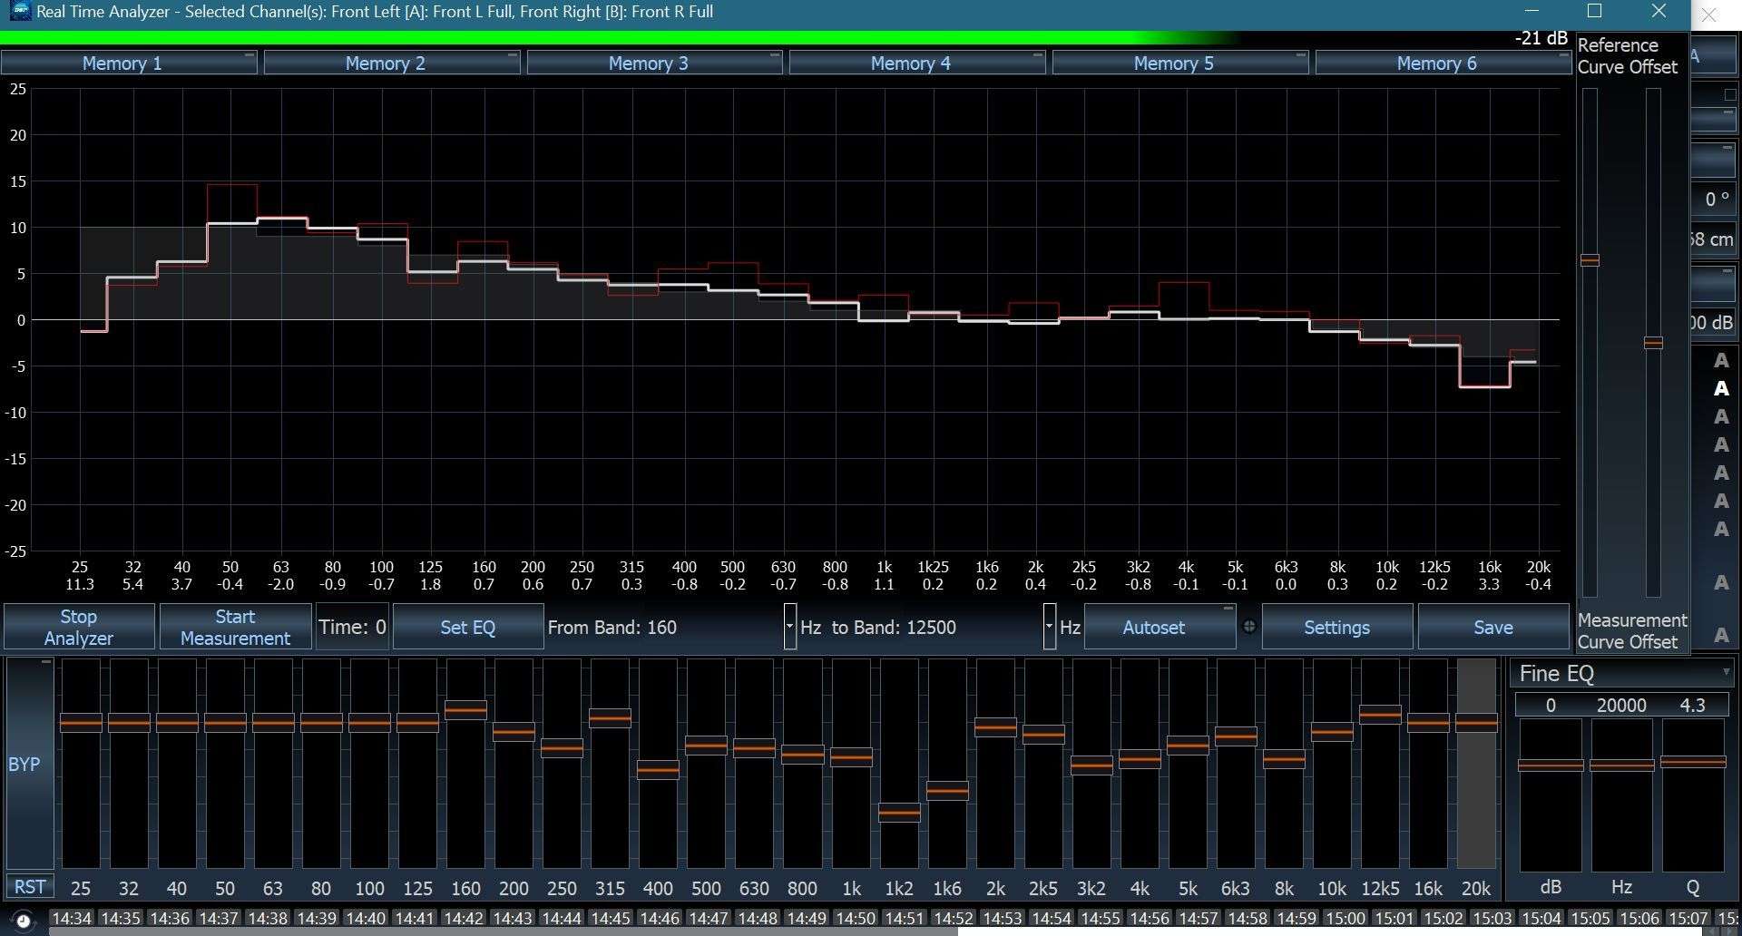Click the 1k2 band EQ slider handle
This screenshot has width=1742, height=936.
point(899,813)
